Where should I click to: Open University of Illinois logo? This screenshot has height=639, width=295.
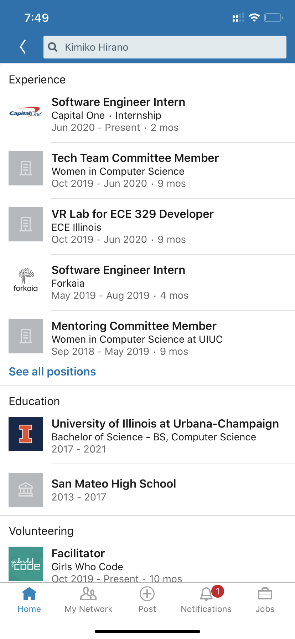[x=26, y=434]
